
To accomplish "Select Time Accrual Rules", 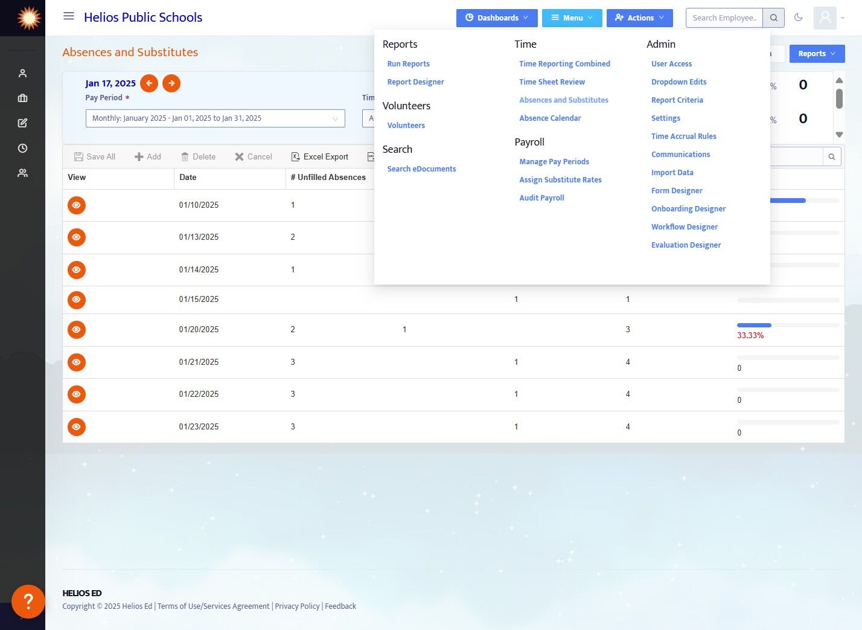I will tap(684, 137).
